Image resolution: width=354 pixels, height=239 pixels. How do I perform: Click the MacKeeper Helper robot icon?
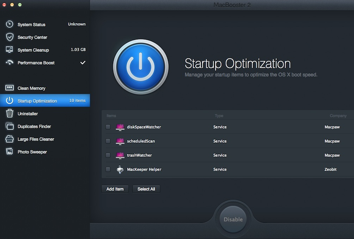pyautogui.click(x=120, y=170)
